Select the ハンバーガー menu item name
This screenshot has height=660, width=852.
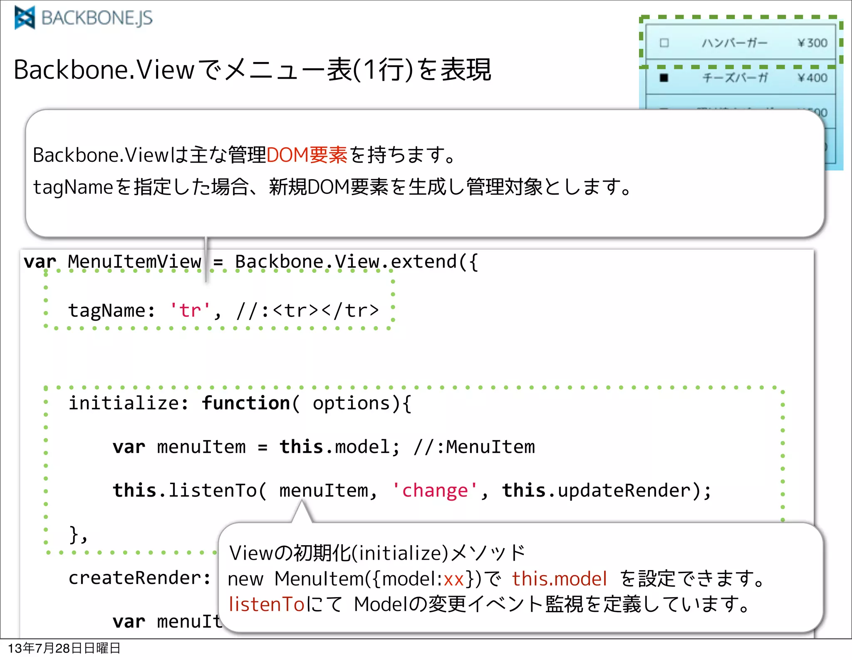point(735,43)
